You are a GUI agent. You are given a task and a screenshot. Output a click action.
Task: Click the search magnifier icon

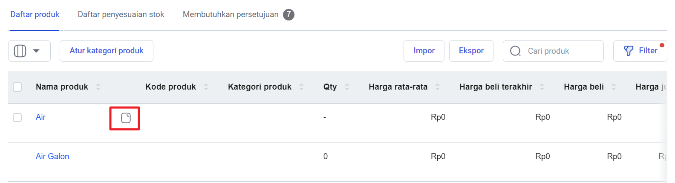pyautogui.click(x=515, y=51)
